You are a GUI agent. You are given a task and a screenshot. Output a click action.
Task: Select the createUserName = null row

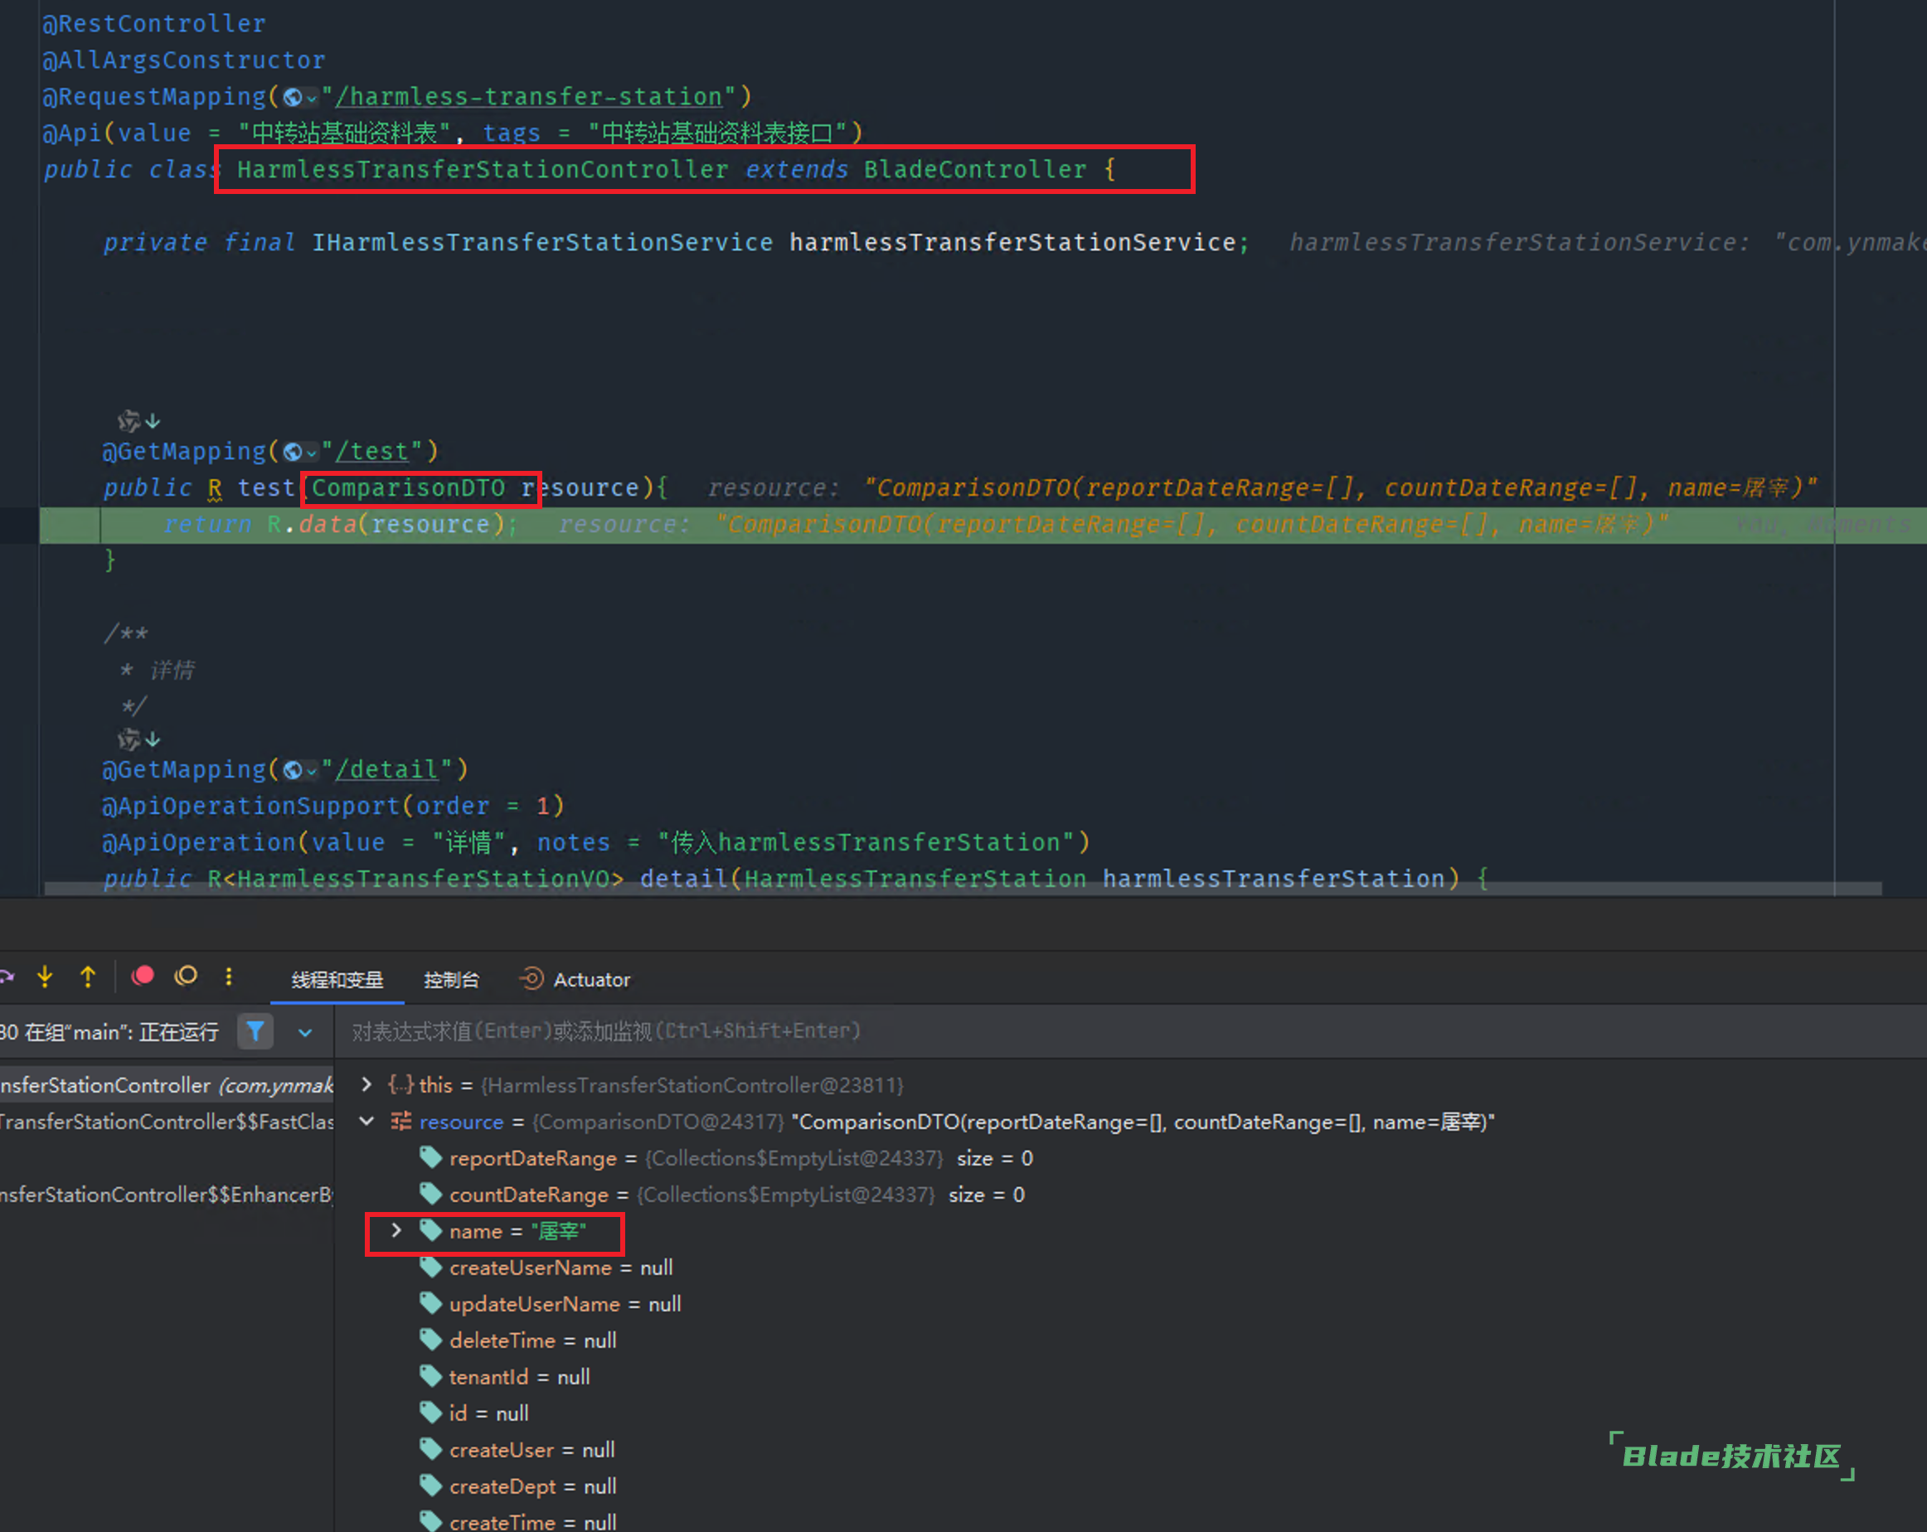1131,1268
